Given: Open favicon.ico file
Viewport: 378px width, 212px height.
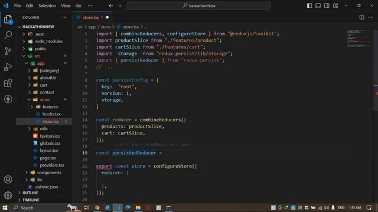Looking at the screenshot, I should 50,136.
